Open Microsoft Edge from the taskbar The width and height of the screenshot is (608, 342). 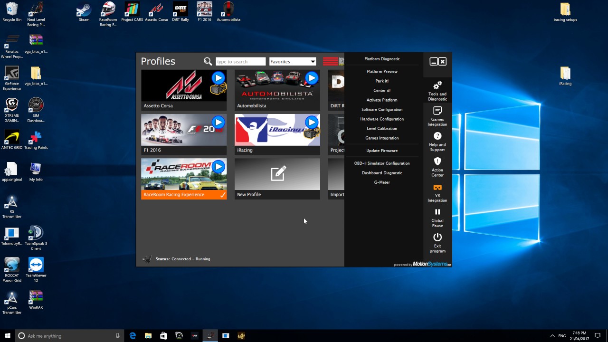tap(133, 336)
